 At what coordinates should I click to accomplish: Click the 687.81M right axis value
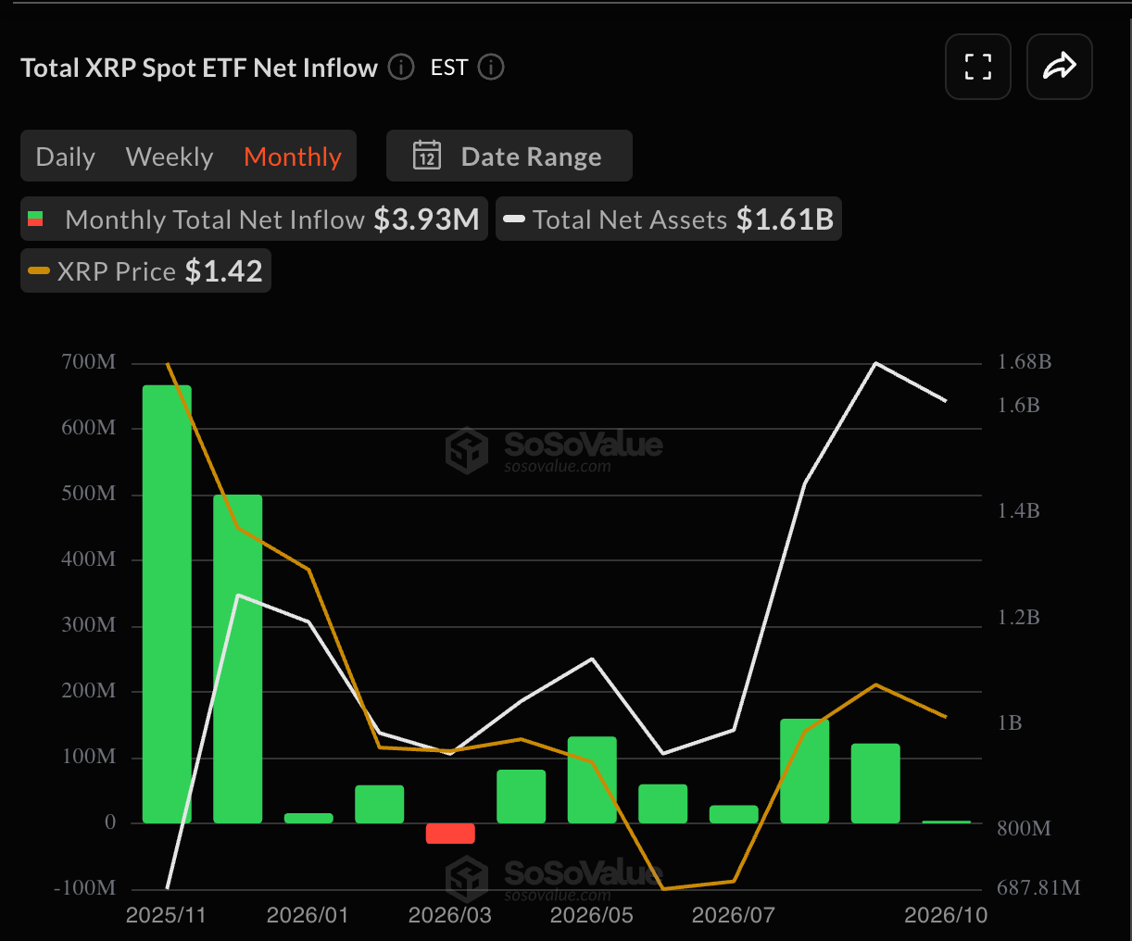tap(1038, 888)
